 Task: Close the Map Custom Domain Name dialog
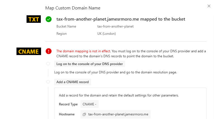209,6
